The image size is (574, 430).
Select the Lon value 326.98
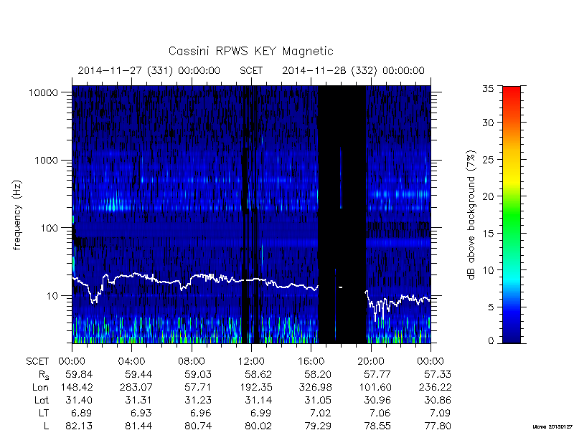(x=314, y=387)
